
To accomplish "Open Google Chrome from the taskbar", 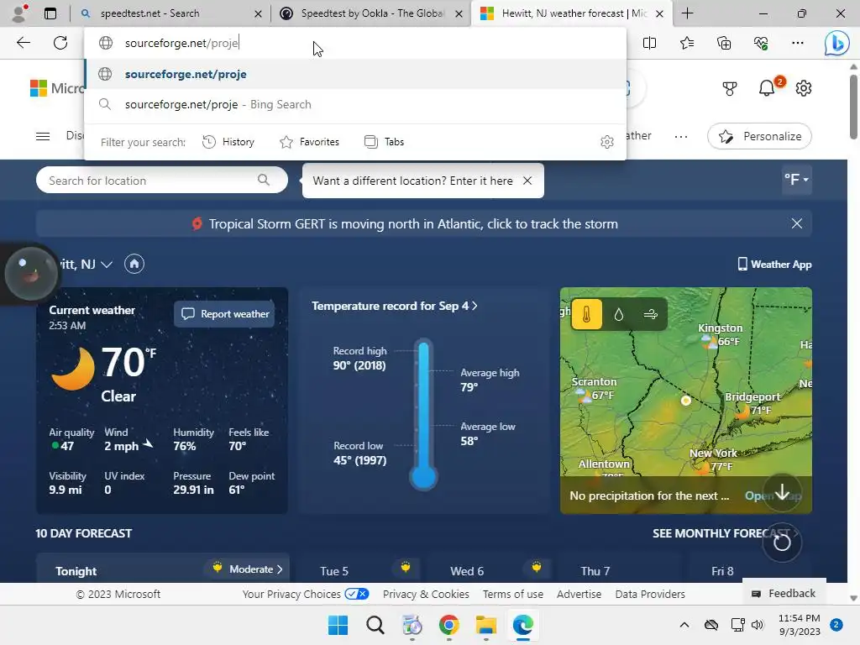I will click(449, 625).
